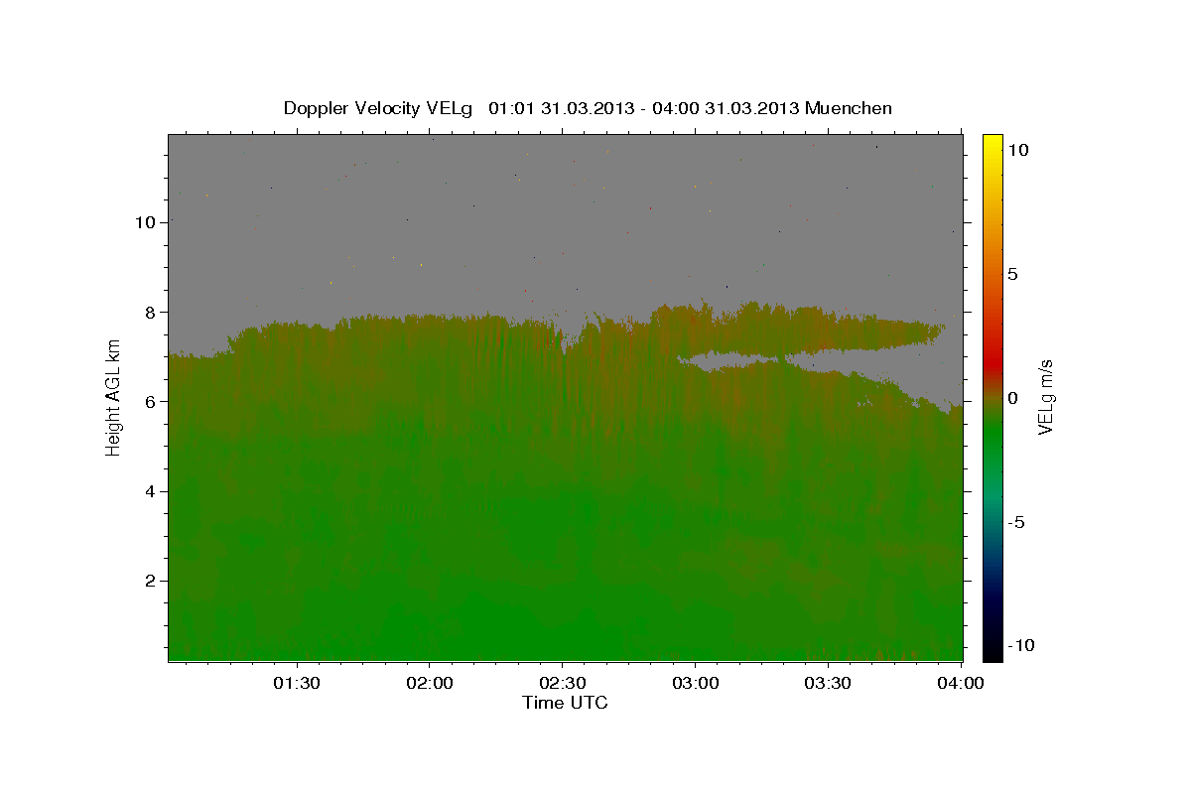Click the 01:30 time tick label

coord(297,683)
